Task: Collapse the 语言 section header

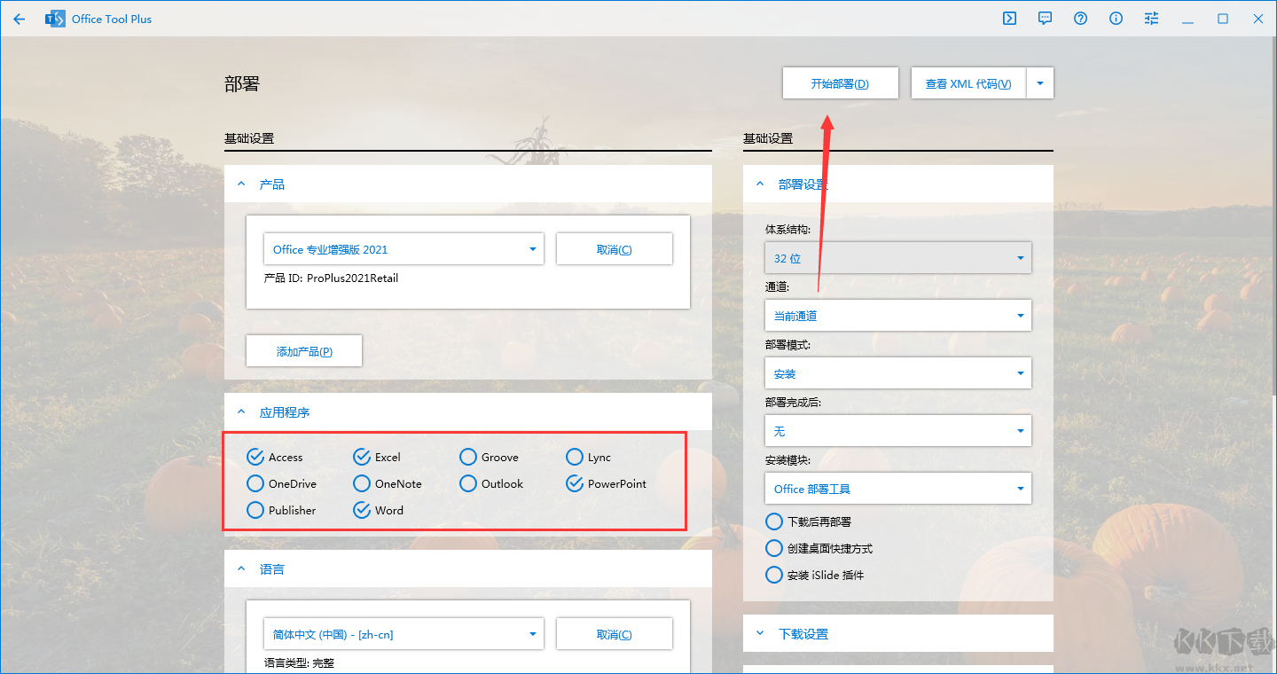Action: (241, 568)
